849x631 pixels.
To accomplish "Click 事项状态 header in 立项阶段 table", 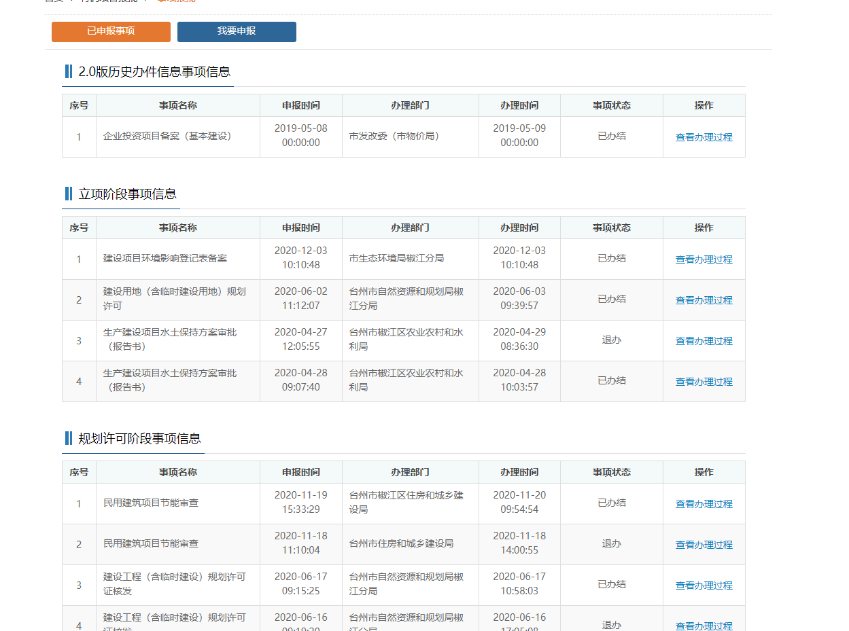I will [612, 228].
